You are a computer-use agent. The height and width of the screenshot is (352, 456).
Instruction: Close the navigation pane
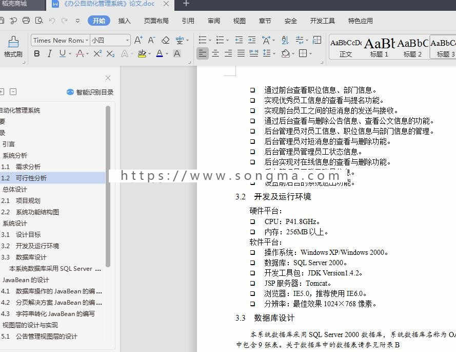click(x=108, y=78)
